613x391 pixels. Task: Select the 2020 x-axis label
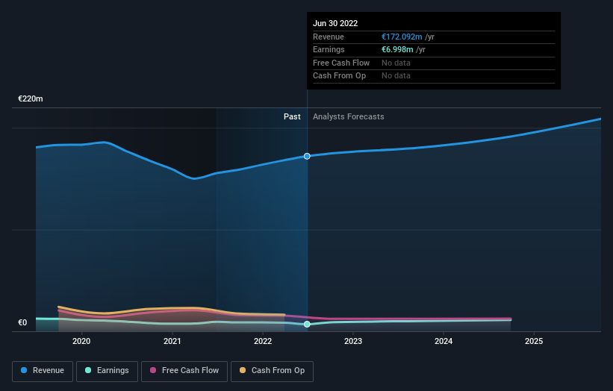pos(81,342)
